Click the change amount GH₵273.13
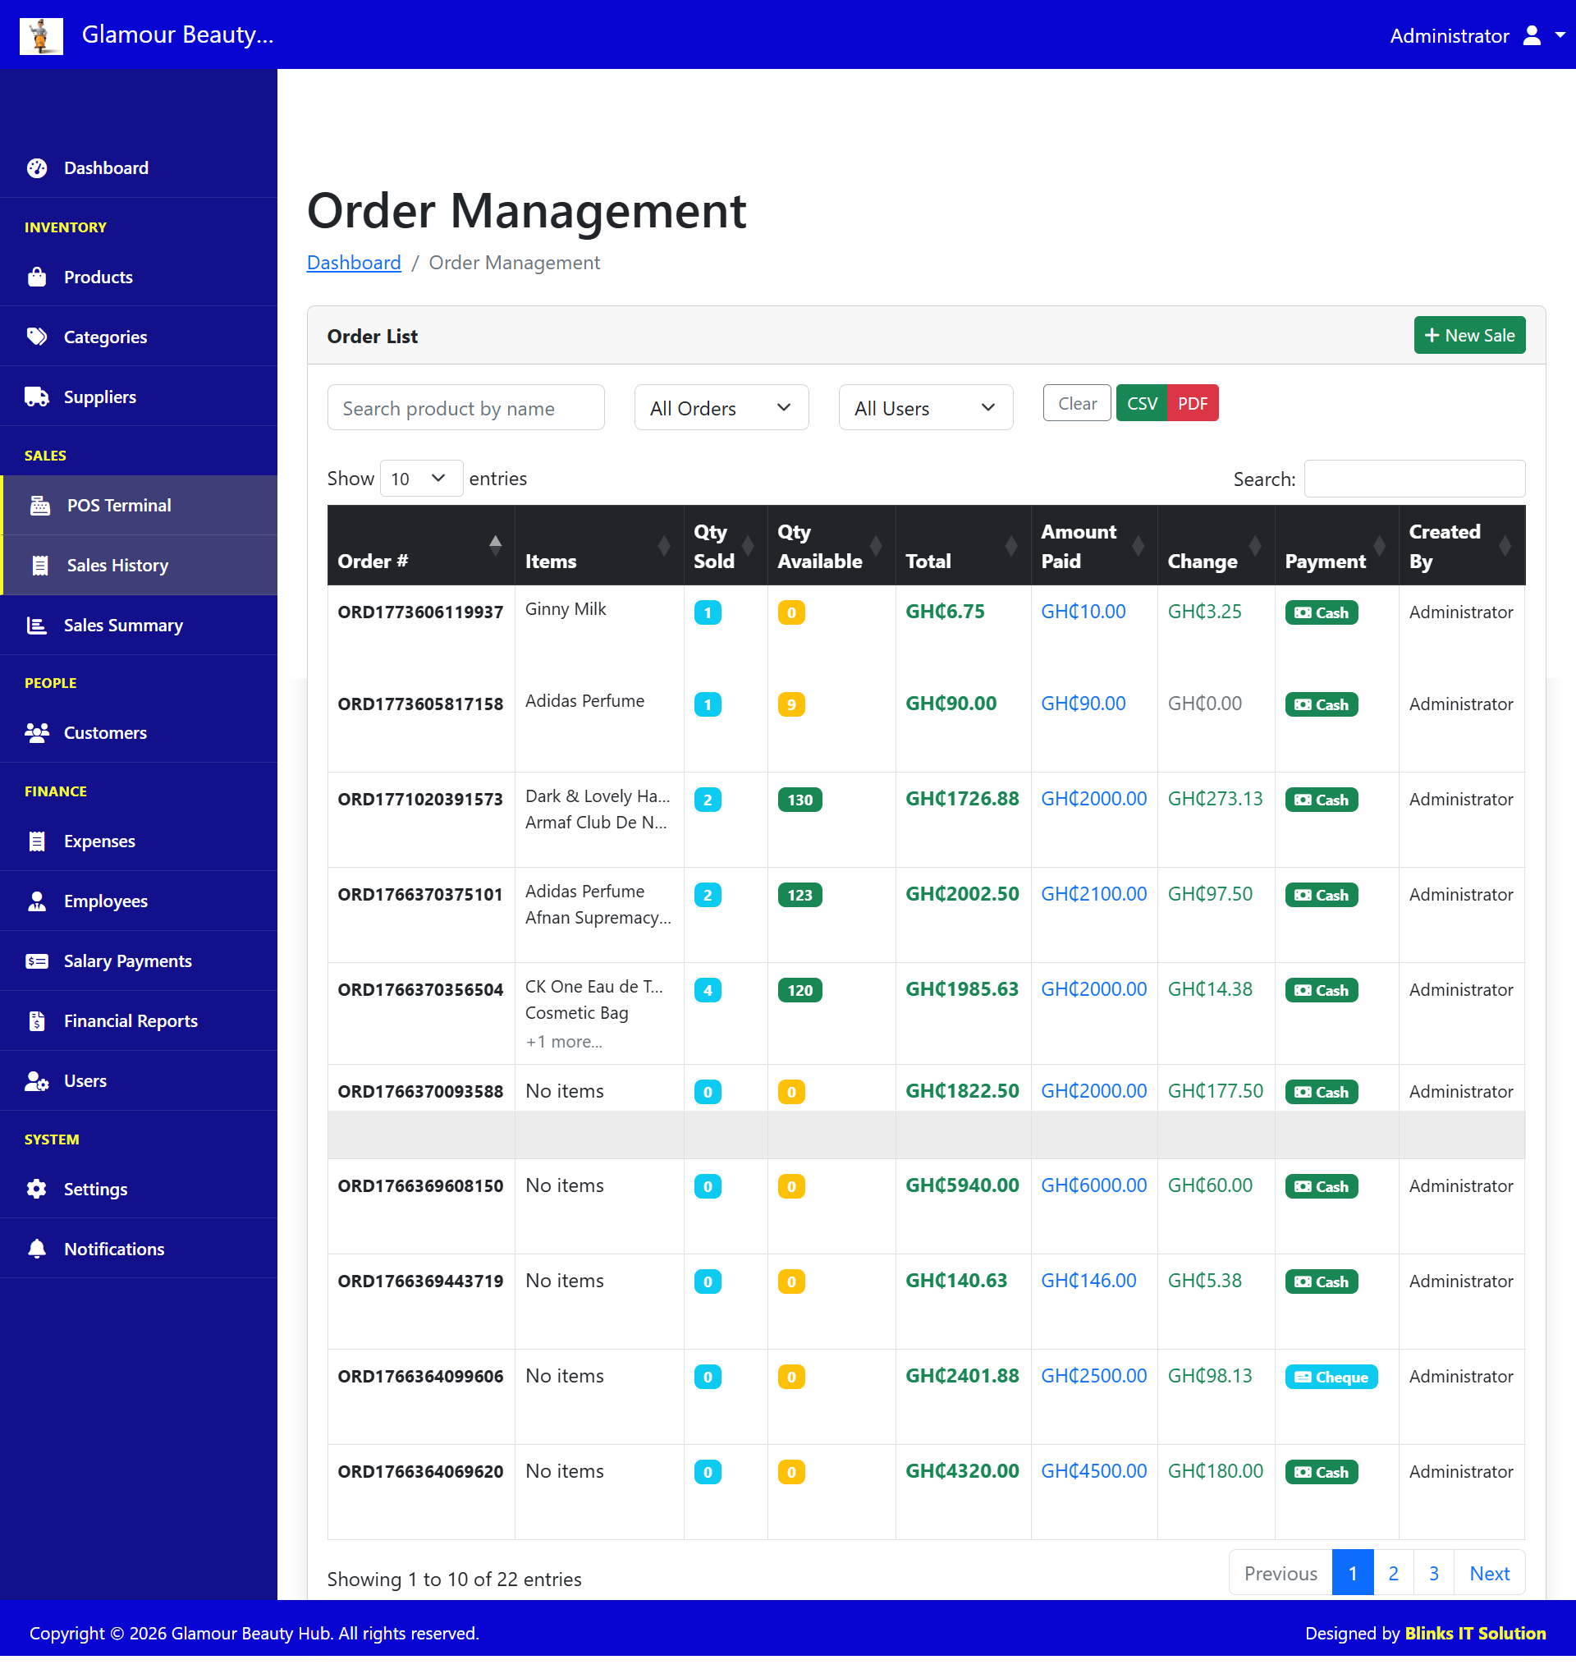The width and height of the screenshot is (1576, 1669). (1215, 800)
